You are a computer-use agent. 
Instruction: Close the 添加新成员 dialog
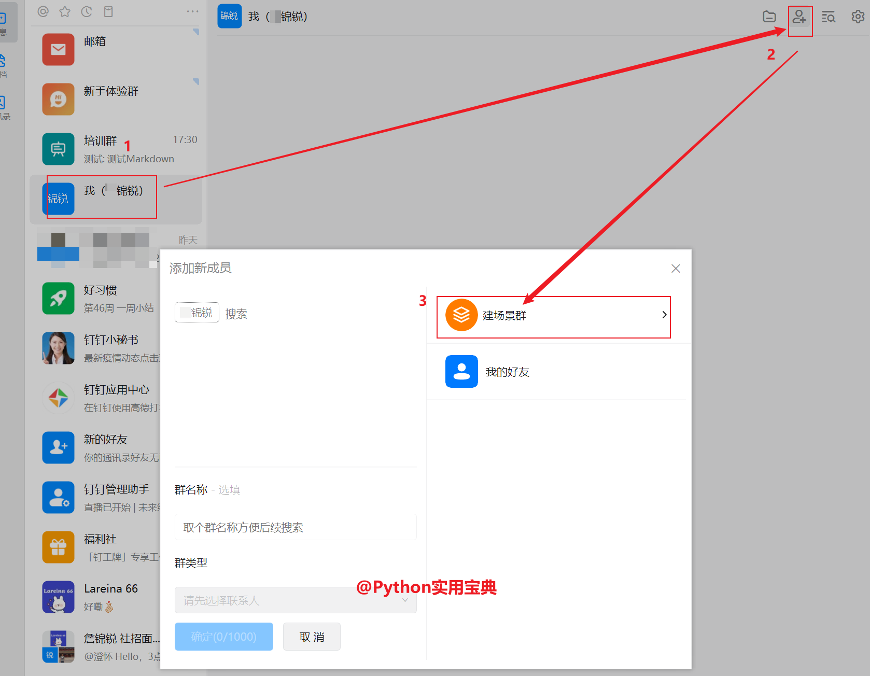(x=676, y=269)
